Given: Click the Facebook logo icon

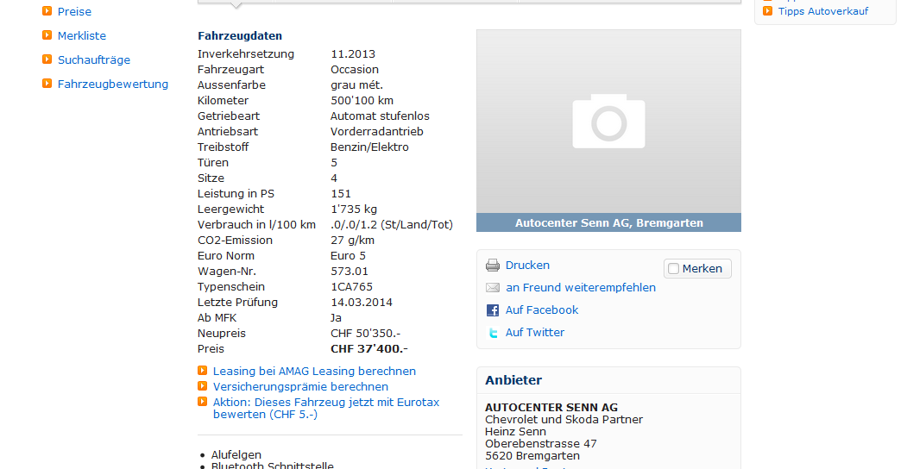Looking at the screenshot, I should pos(493,310).
